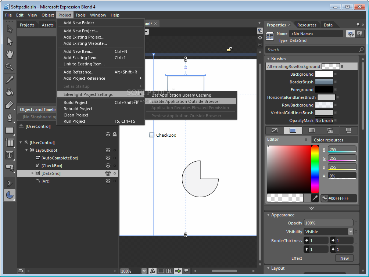Toggle snapping to gridlines
Viewport: 369px width, 277px height.
click(169, 271)
